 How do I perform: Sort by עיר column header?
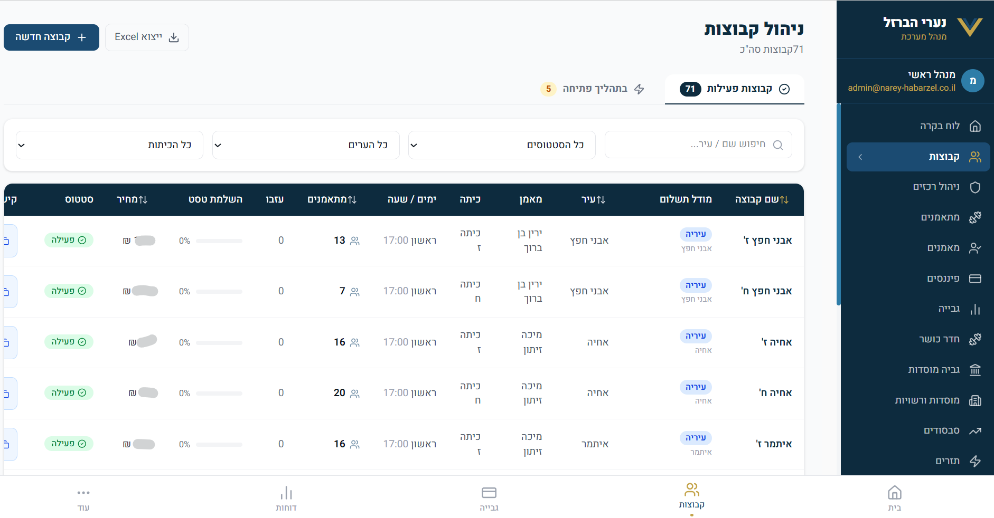click(x=593, y=199)
